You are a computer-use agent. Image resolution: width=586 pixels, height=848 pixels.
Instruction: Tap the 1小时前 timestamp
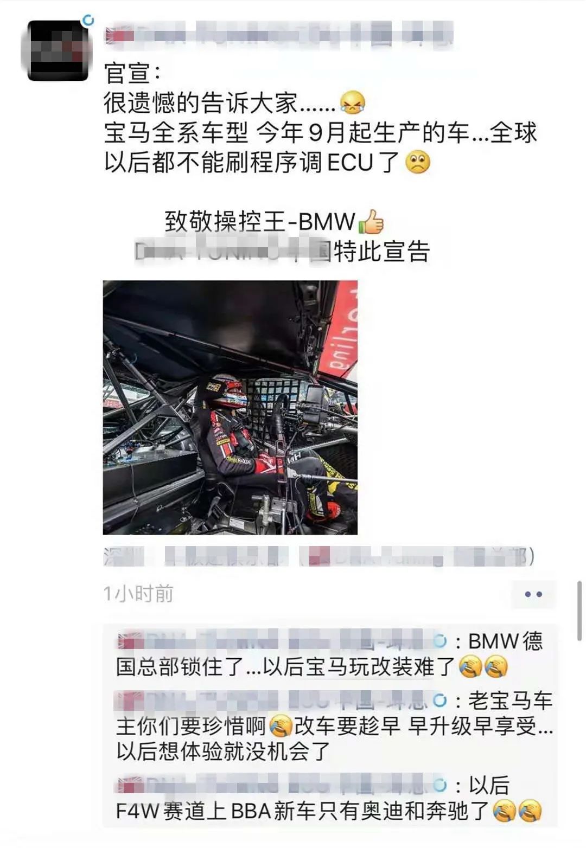pos(138,594)
